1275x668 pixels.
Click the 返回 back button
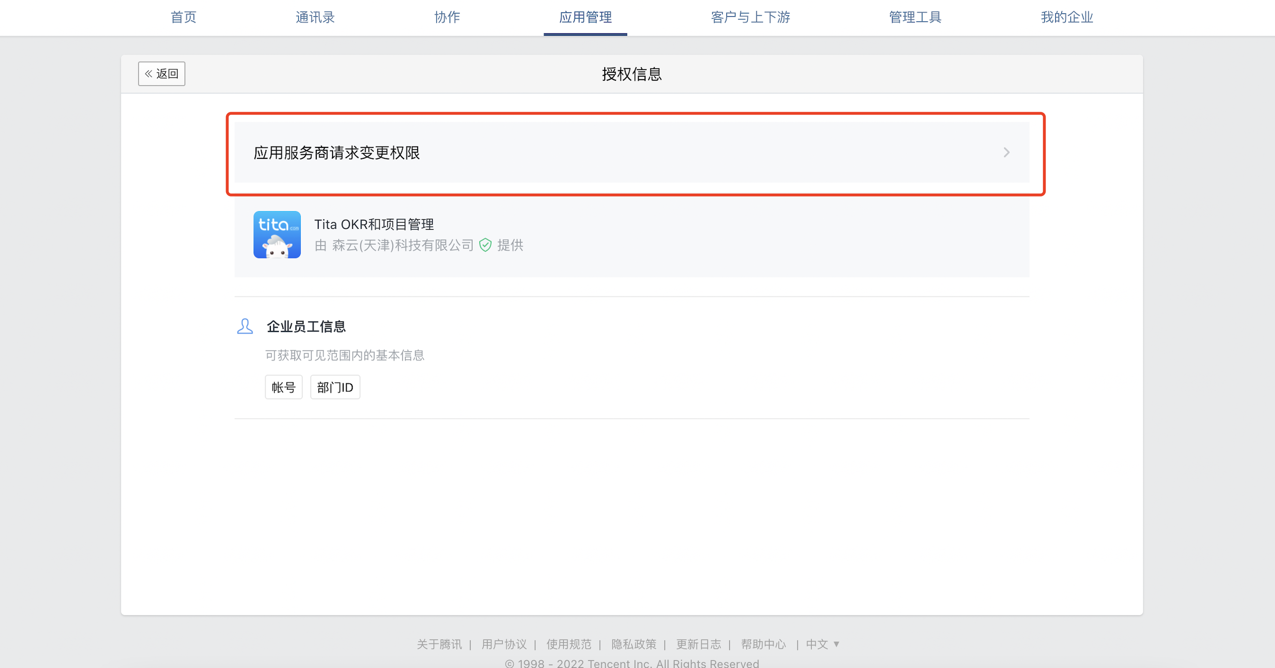coord(161,74)
